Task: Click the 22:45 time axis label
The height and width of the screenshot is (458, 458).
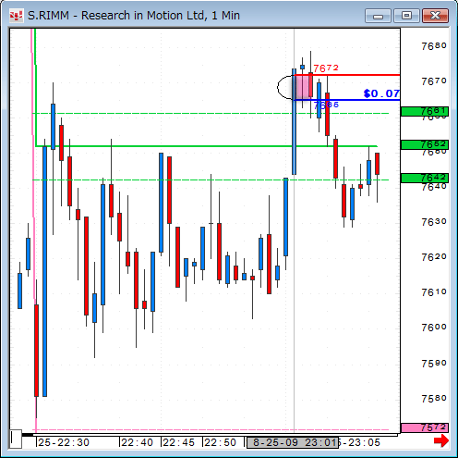Action: [178, 442]
